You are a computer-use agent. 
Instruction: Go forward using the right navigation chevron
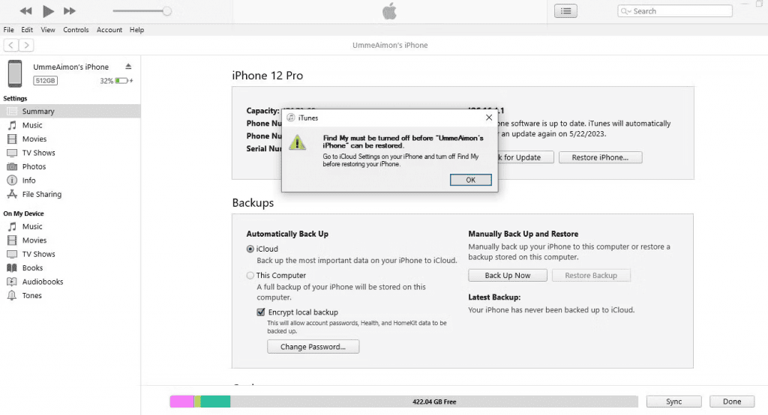coord(26,46)
